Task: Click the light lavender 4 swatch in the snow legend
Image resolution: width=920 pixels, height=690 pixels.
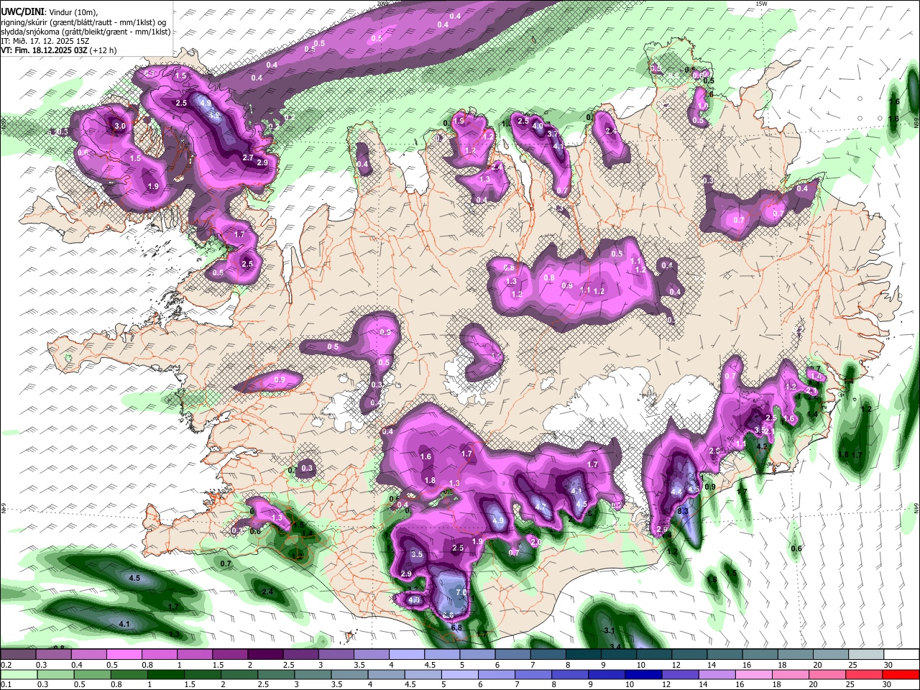Action: pos(407,655)
